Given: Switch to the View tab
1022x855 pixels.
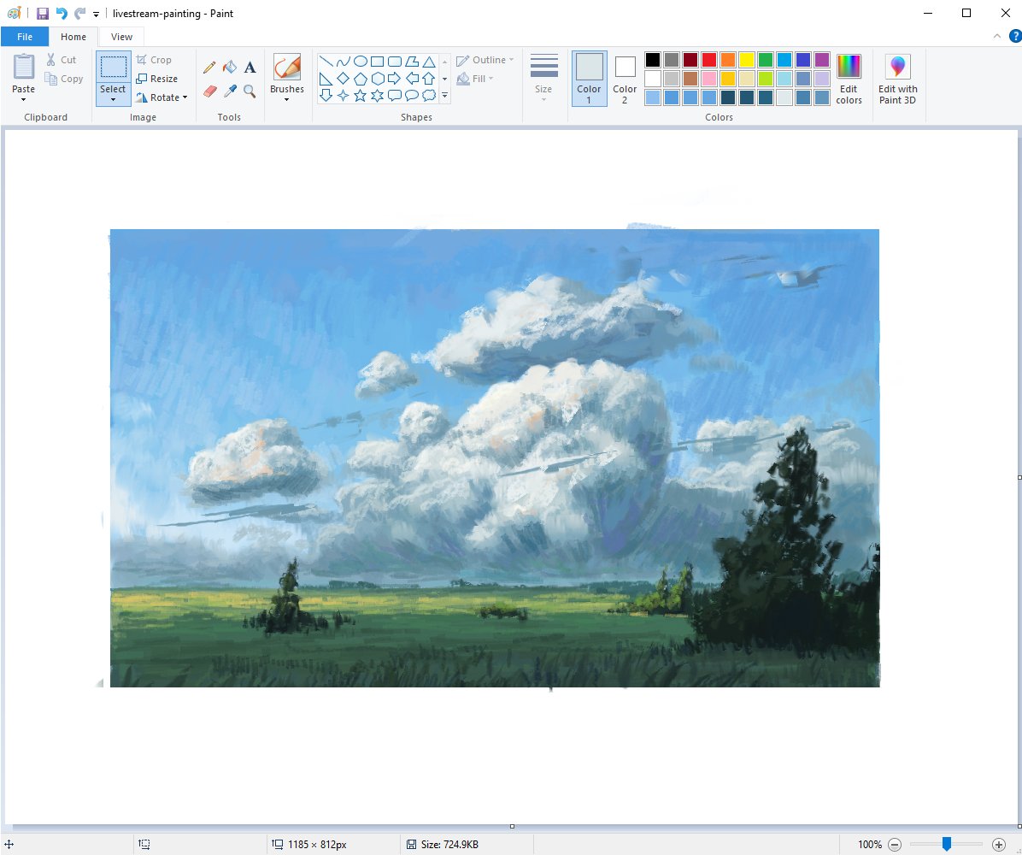Looking at the screenshot, I should point(121,37).
